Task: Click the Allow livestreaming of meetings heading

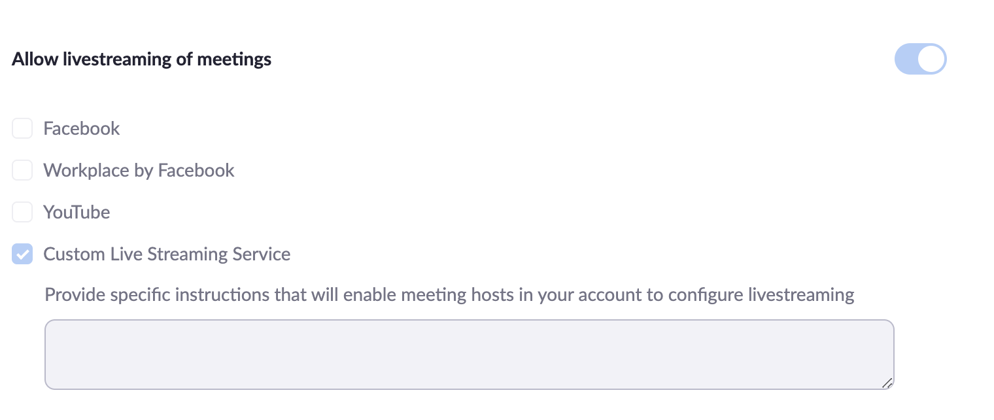Action: point(142,60)
